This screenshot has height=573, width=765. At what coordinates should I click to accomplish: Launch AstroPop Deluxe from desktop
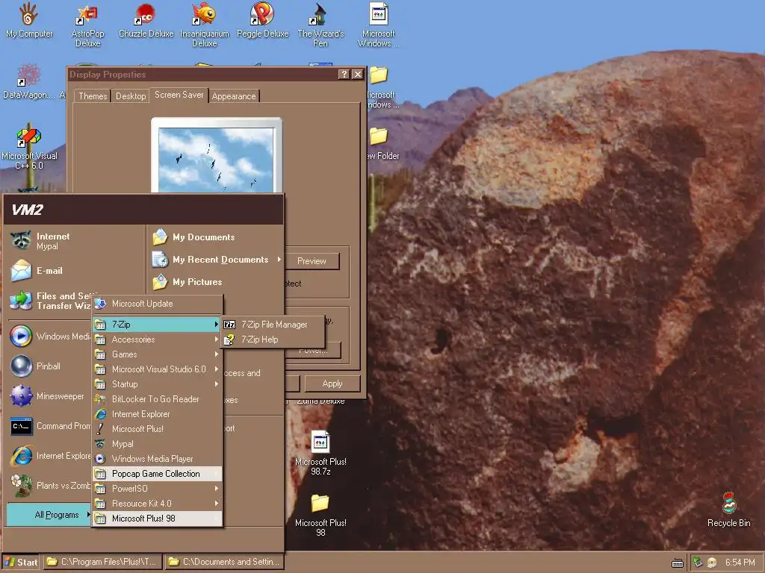pyautogui.click(x=88, y=25)
